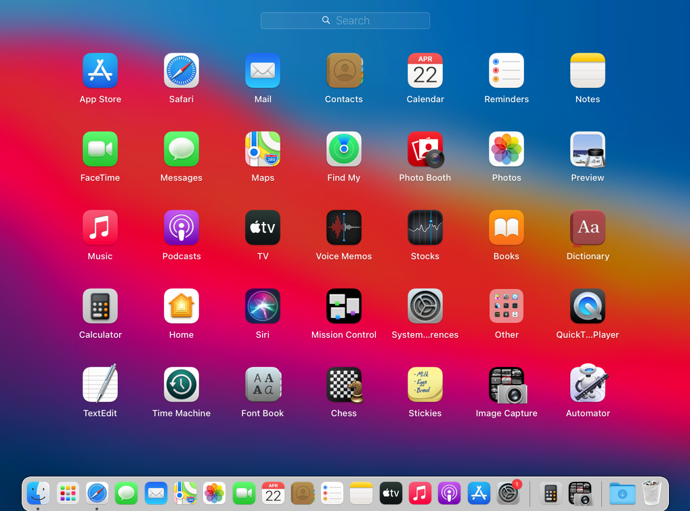690x511 pixels.
Task: Open Photos from the Dock
Action: 214,493
